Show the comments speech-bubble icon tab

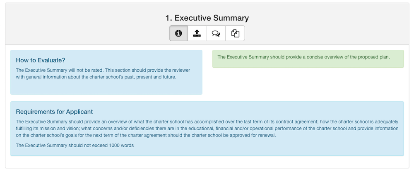[x=216, y=33]
